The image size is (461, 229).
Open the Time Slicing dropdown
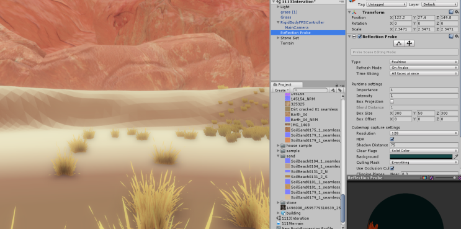(x=424, y=73)
